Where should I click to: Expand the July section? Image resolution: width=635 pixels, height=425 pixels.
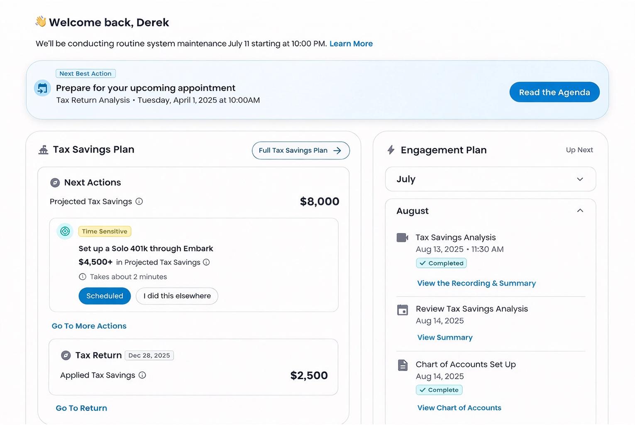point(580,179)
